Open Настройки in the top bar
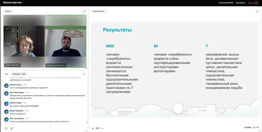The height and width of the screenshot is (132, 262). (x=240, y=3)
